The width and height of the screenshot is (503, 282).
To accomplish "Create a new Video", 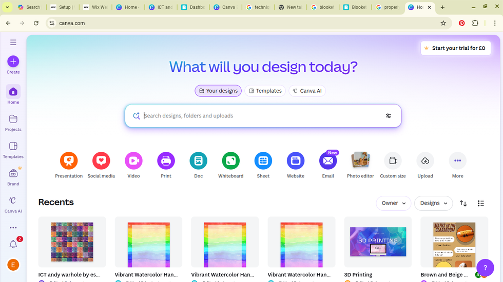I will click(133, 165).
